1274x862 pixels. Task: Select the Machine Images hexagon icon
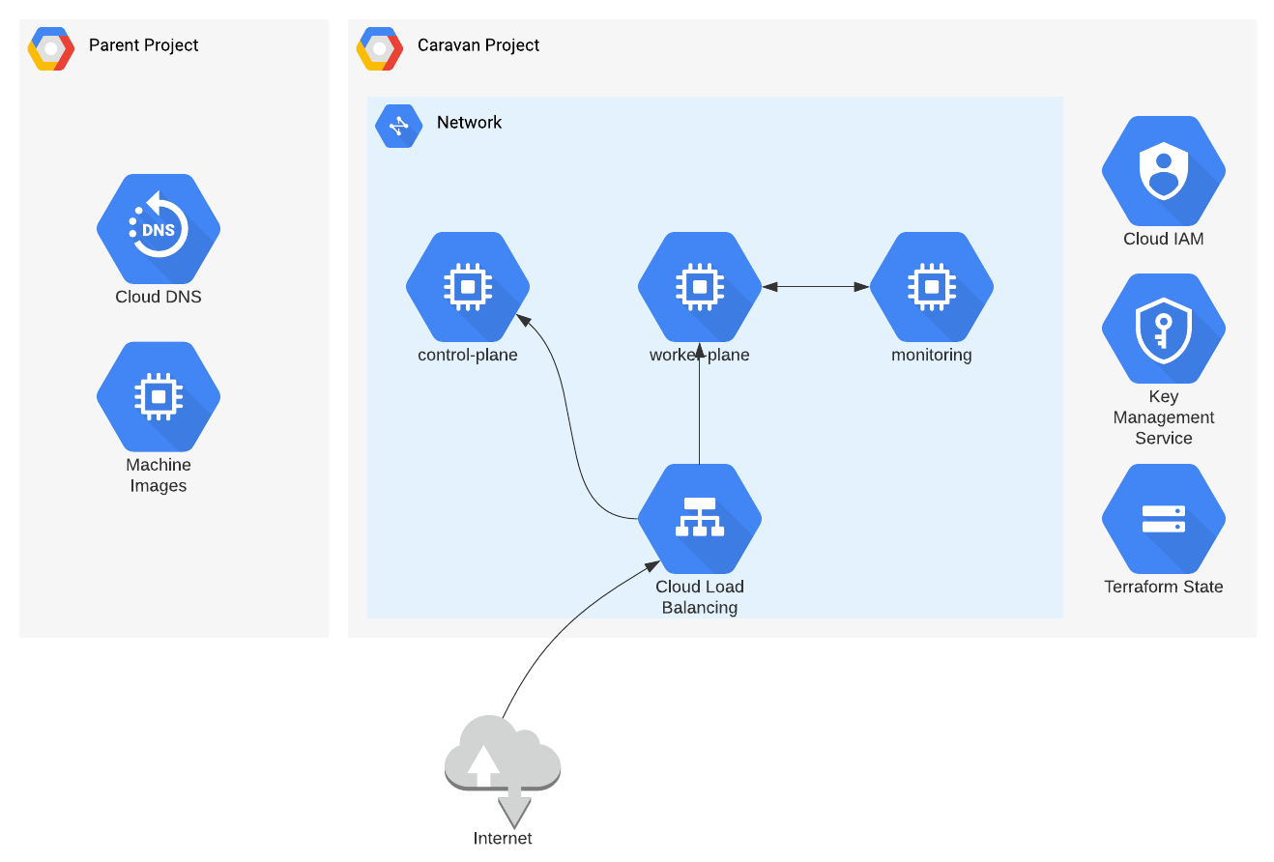coord(159,396)
